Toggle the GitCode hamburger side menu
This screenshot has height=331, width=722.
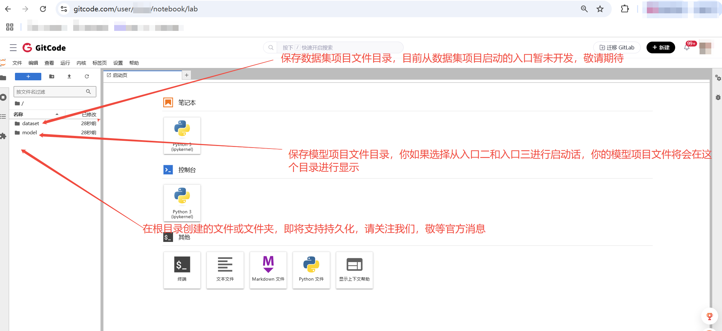(x=13, y=48)
